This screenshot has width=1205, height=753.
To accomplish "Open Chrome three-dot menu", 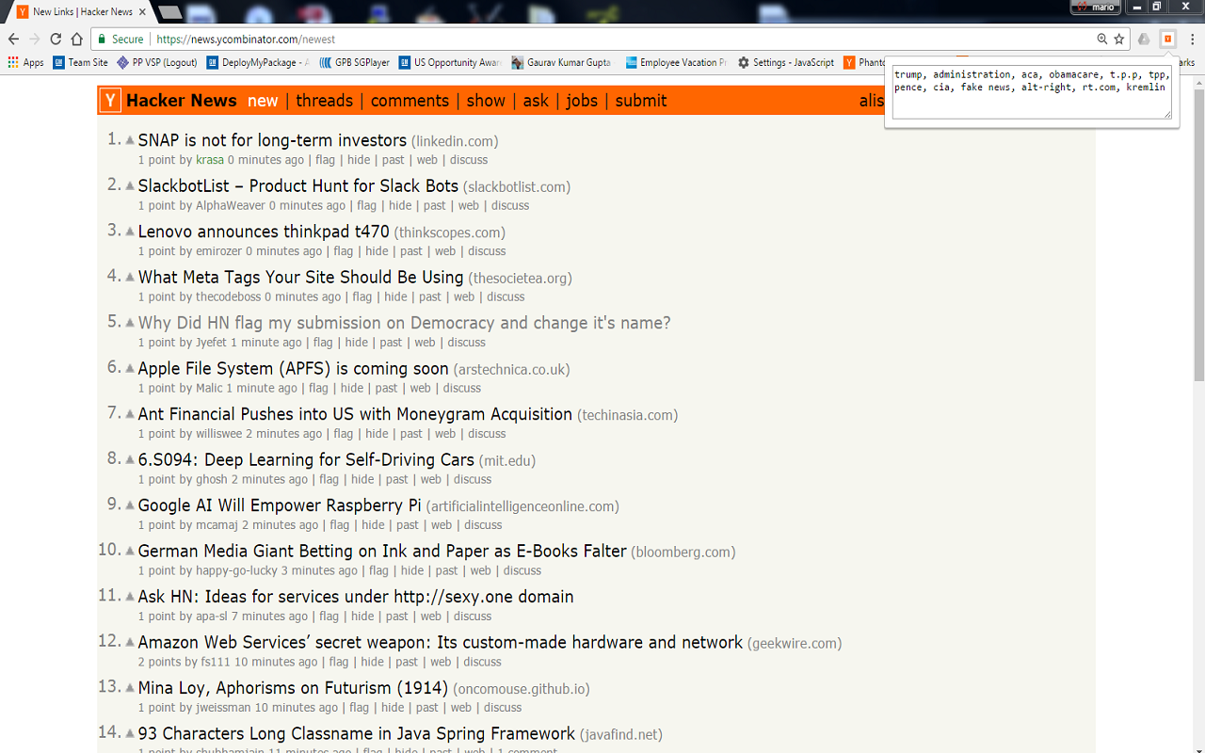I will 1193,40.
